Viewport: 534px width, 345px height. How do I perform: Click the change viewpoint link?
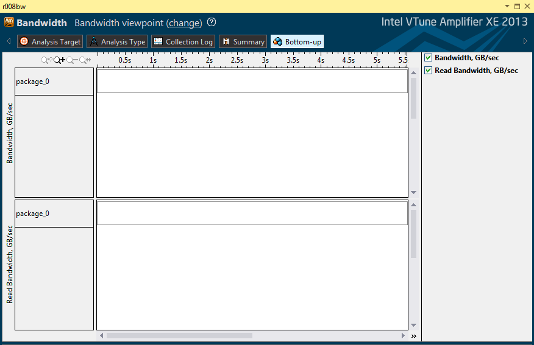pyautogui.click(x=184, y=23)
